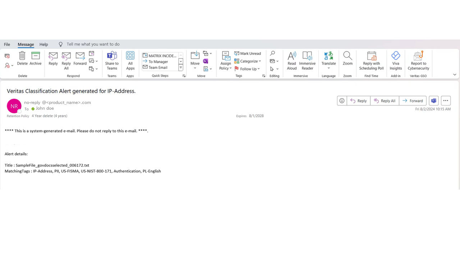Open the Help tab
This screenshot has height=259, width=460.
tap(43, 44)
